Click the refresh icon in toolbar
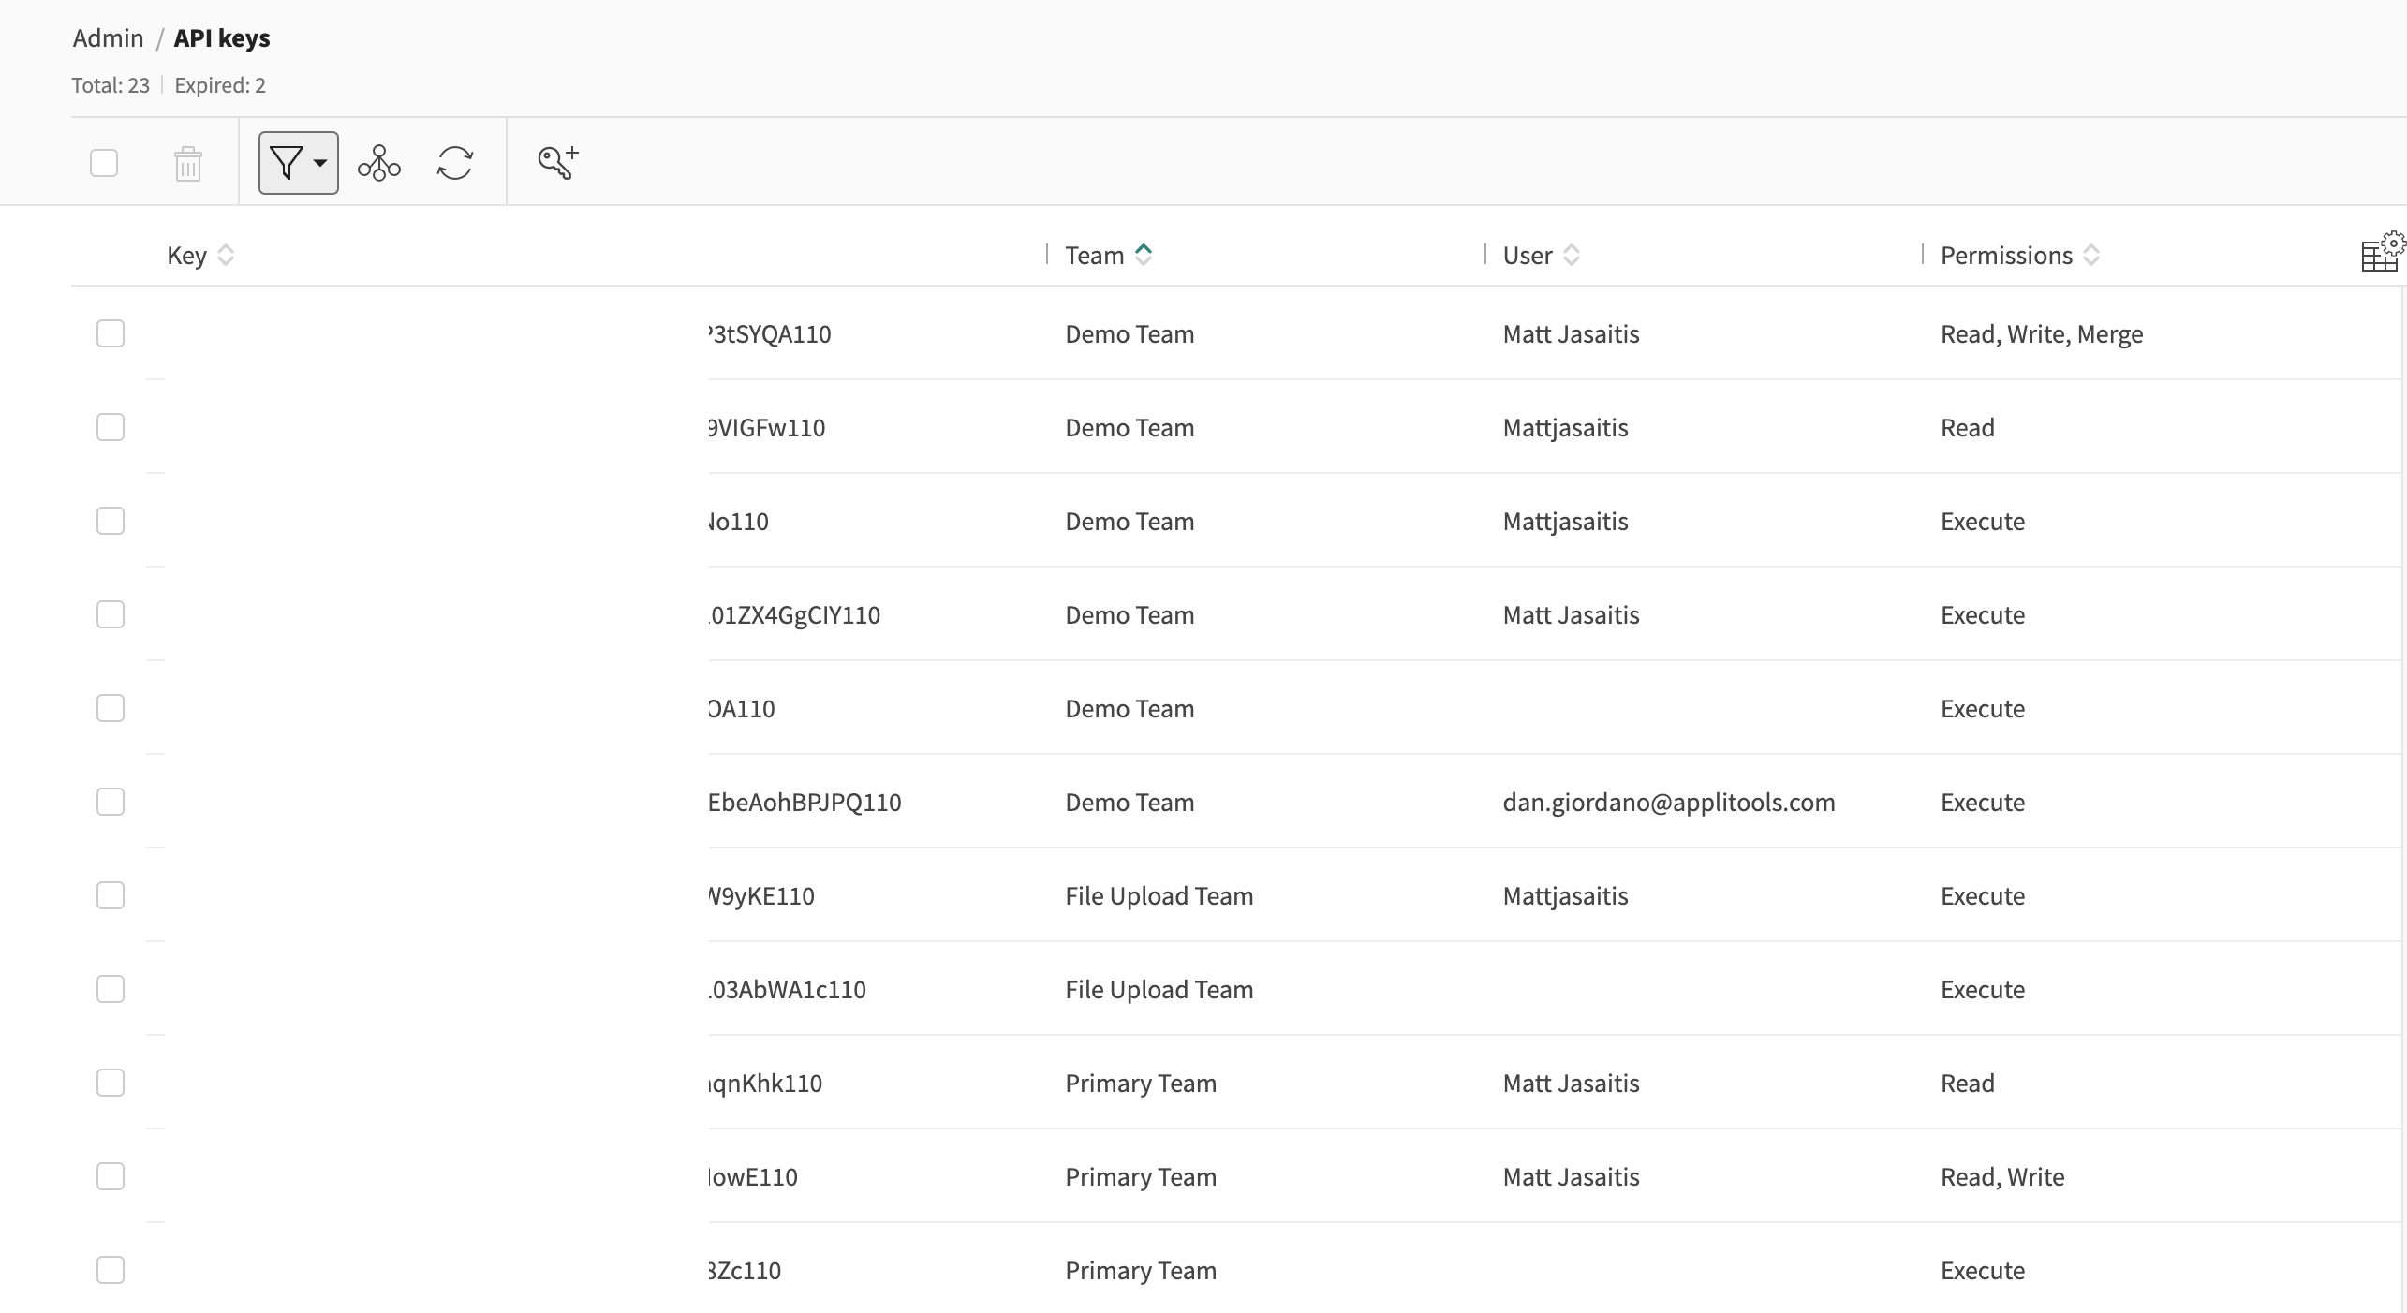The width and height of the screenshot is (2407, 1313). click(455, 163)
